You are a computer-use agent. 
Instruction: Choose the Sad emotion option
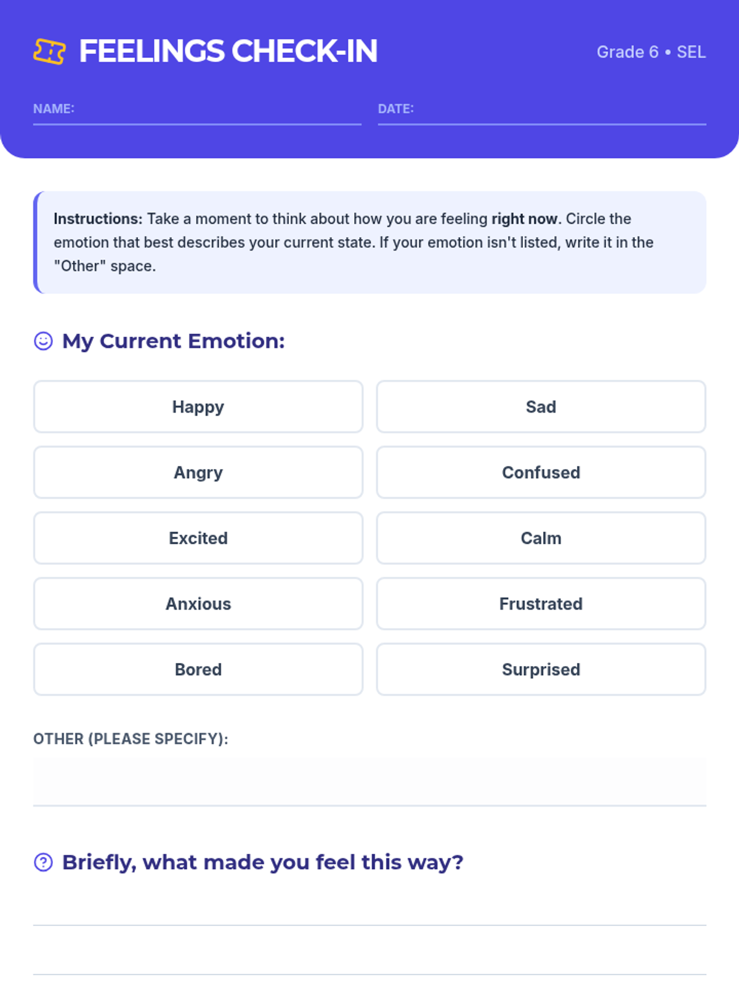point(541,407)
